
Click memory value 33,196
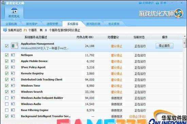pyautogui.click(x=90, y=92)
